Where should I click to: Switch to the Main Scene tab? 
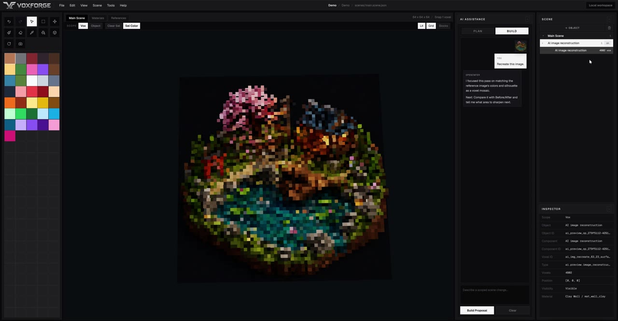tap(77, 18)
